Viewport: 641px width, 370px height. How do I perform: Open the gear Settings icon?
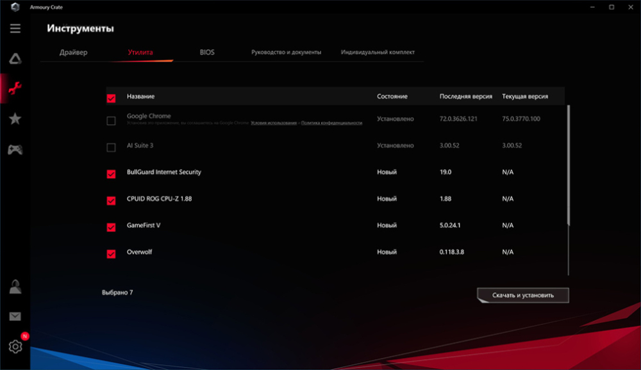click(x=15, y=346)
